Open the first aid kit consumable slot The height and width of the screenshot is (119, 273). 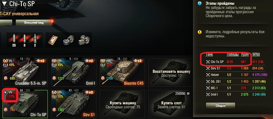pos(53,40)
